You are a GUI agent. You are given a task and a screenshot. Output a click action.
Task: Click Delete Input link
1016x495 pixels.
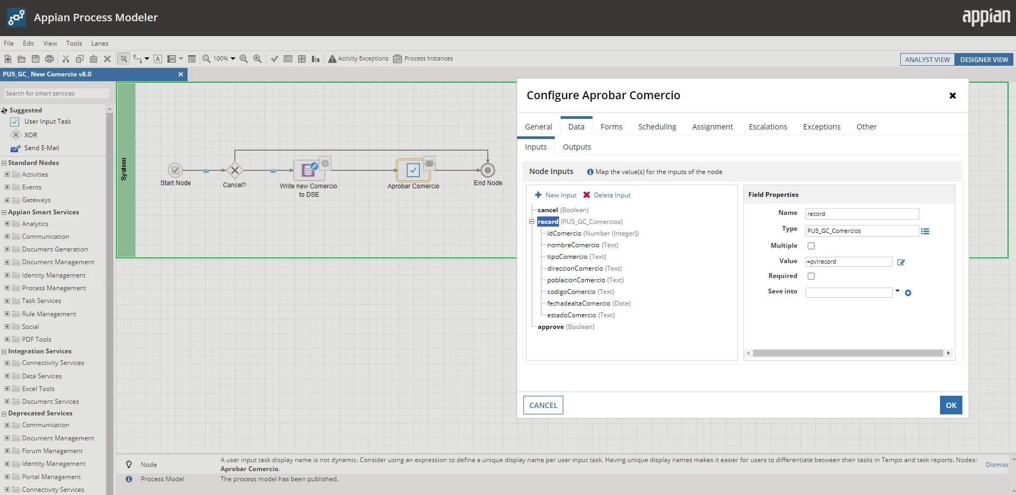[607, 195]
